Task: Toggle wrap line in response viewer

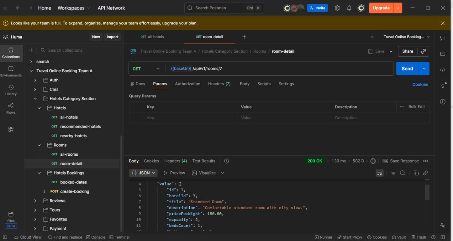Action: (379, 173)
